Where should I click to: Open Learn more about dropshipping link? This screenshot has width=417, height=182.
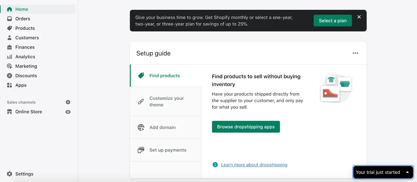coord(254,165)
